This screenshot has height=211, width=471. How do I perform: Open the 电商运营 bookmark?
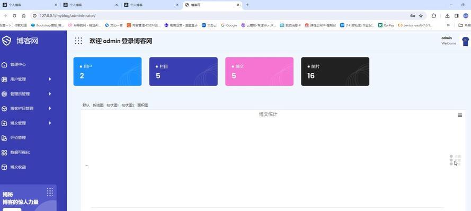click(181, 25)
